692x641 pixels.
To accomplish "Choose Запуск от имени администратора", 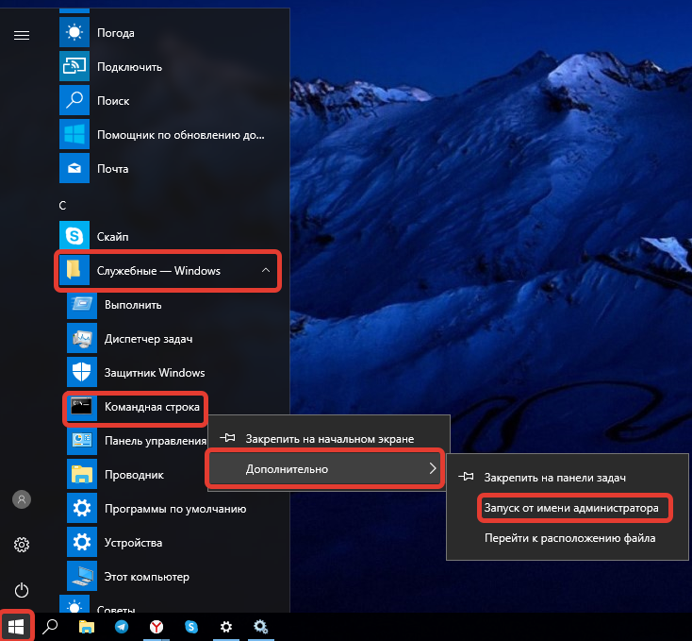I will [571, 508].
